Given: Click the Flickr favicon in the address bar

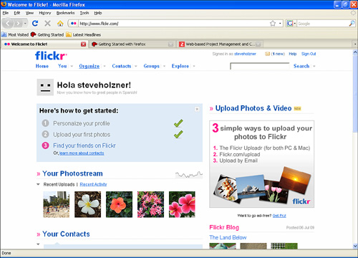Looking at the screenshot, I should pos(73,24).
